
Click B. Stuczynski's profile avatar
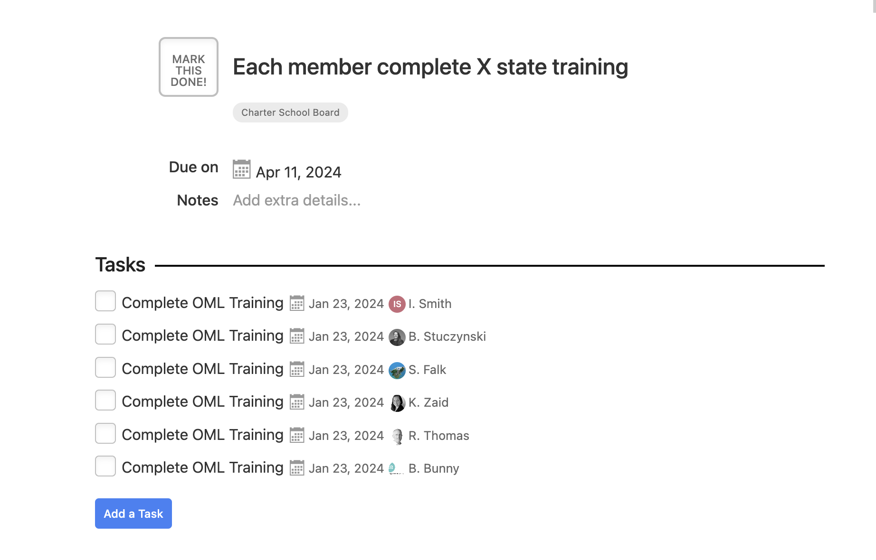[397, 337]
